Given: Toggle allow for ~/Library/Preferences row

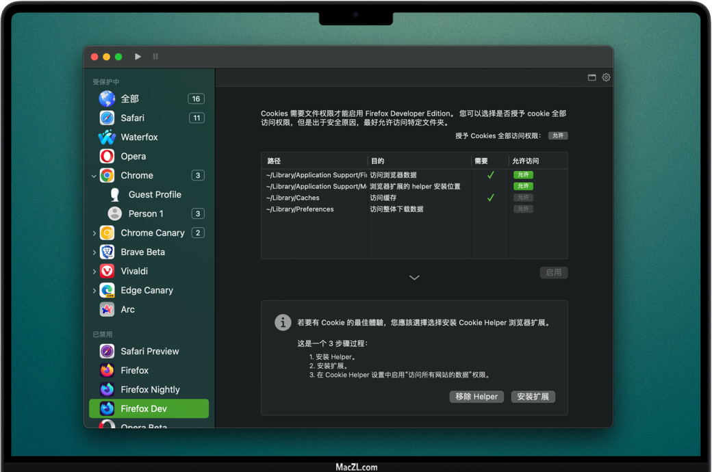Looking at the screenshot, I should coord(523,209).
